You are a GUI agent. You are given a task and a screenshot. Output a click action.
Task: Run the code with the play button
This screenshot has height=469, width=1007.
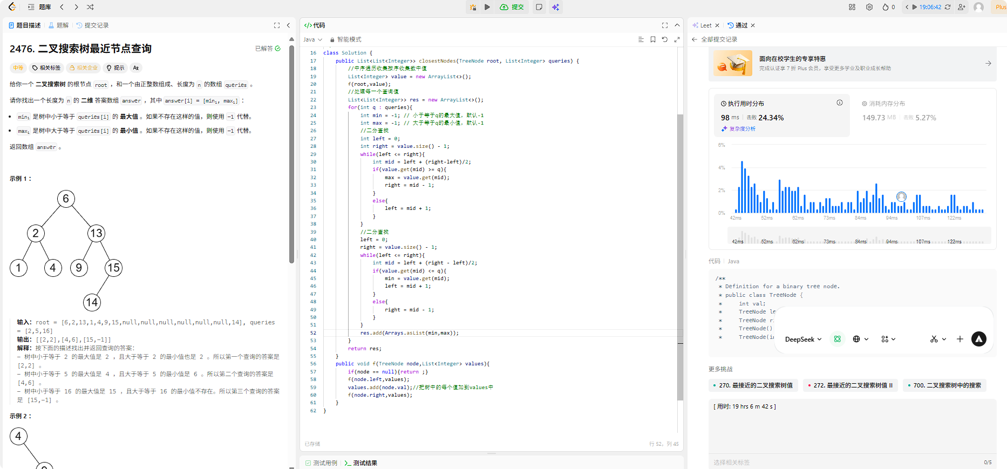(487, 7)
